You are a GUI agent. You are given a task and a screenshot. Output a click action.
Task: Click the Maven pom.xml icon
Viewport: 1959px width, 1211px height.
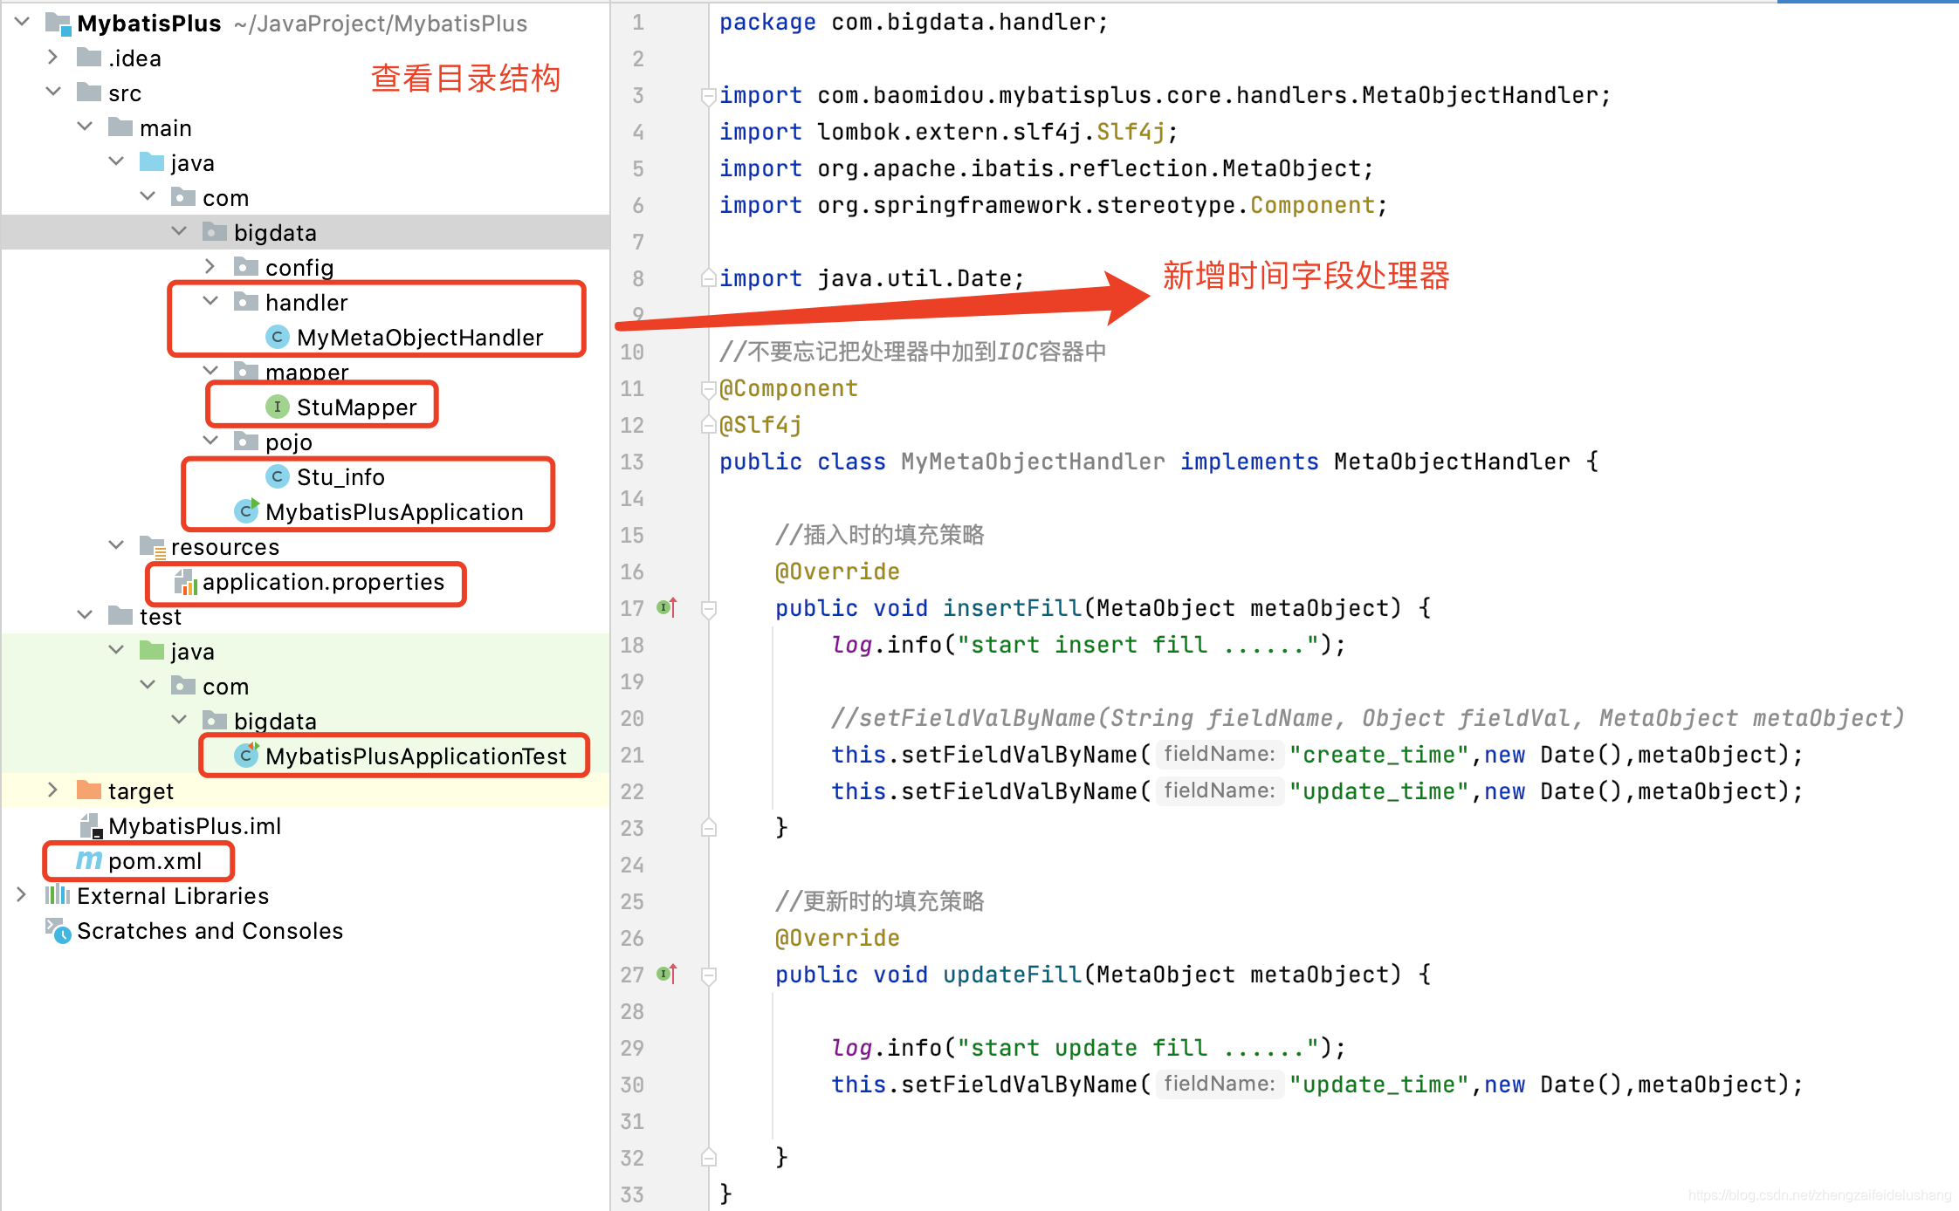pyautogui.click(x=89, y=860)
